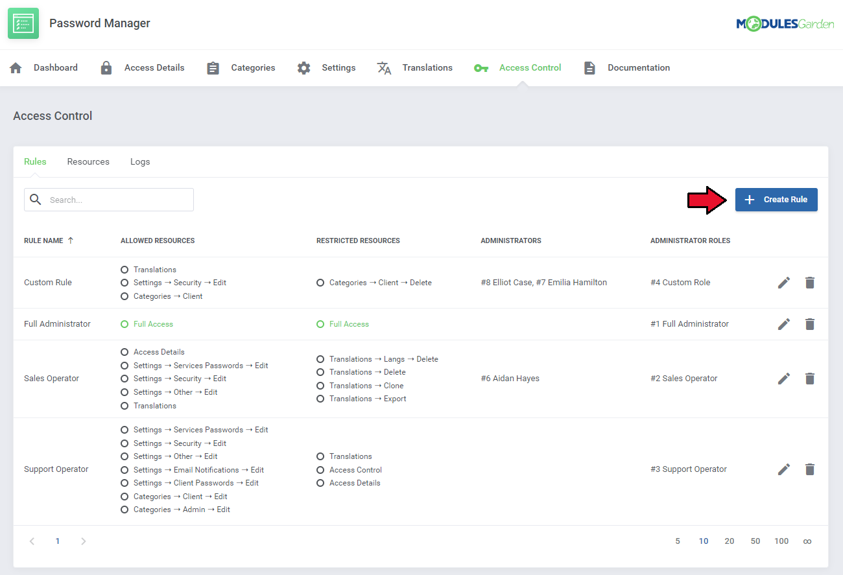Click the pencil edit icon for Custom Rule
This screenshot has height=575, width=843.
784,283
